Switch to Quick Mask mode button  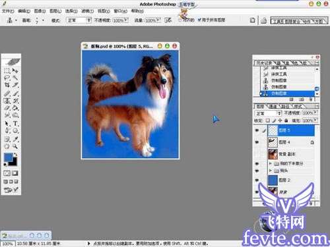pos(15,173)
